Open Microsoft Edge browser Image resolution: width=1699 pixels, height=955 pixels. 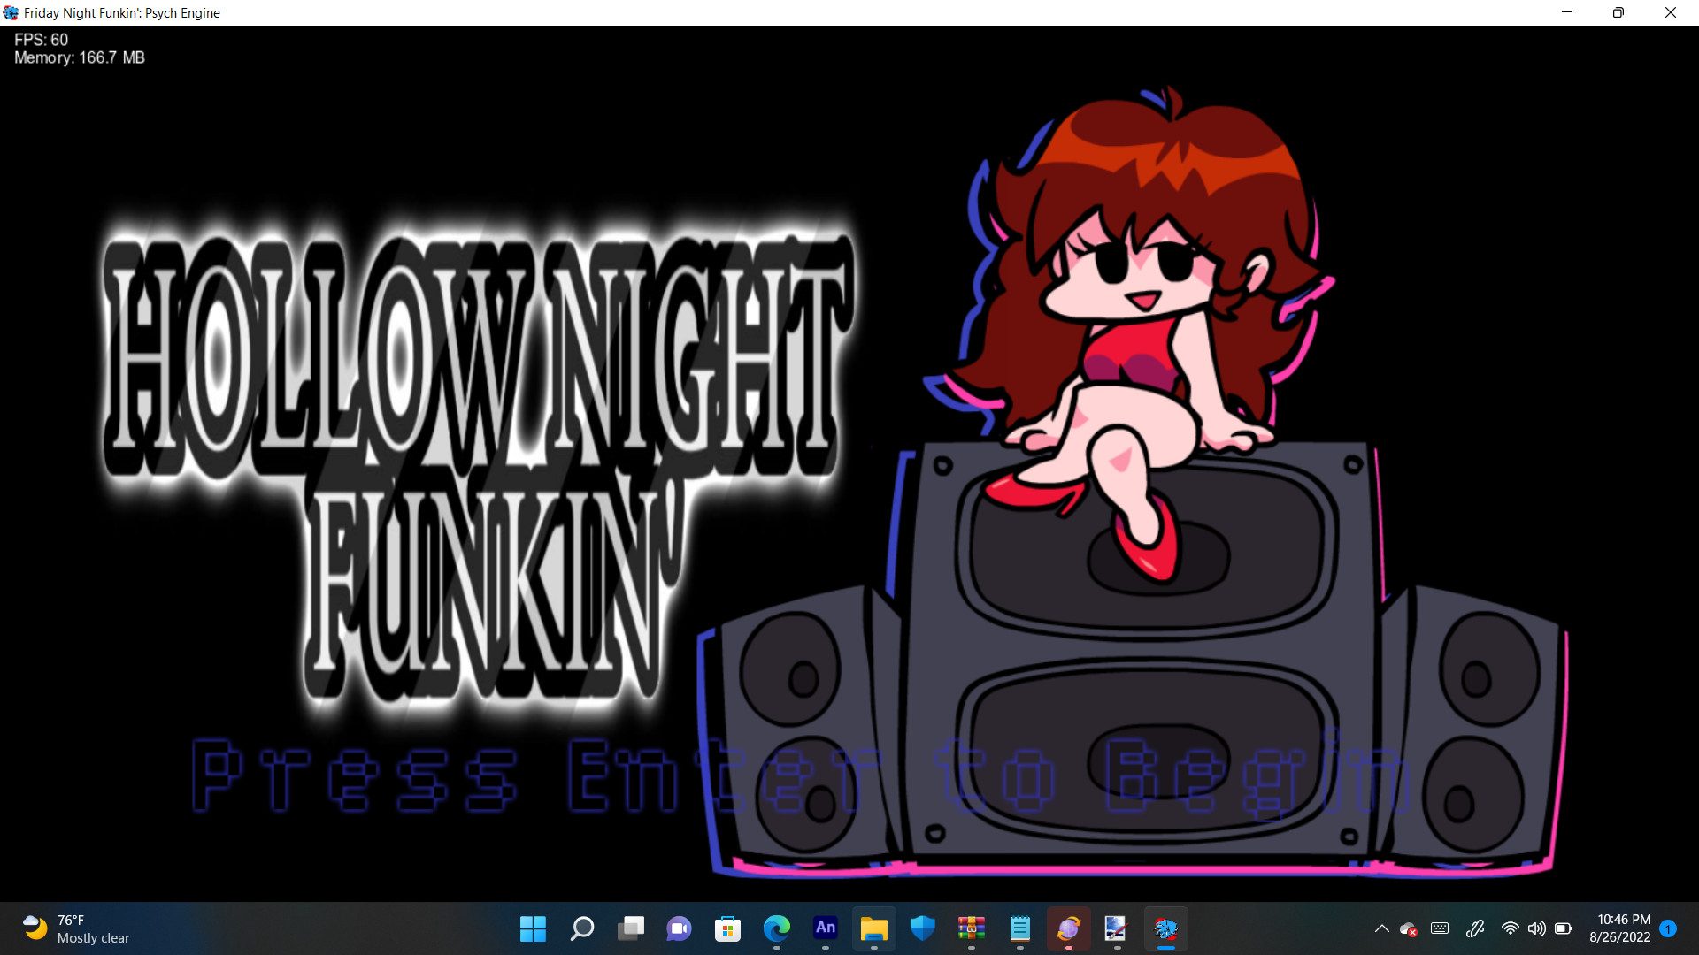[x=776, y=928]
